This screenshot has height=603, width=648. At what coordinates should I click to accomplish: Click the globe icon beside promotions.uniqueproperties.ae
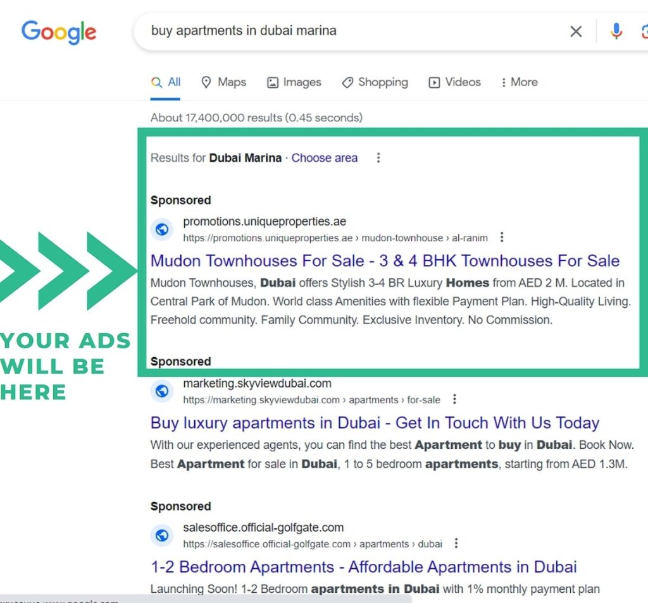[162, 229]
